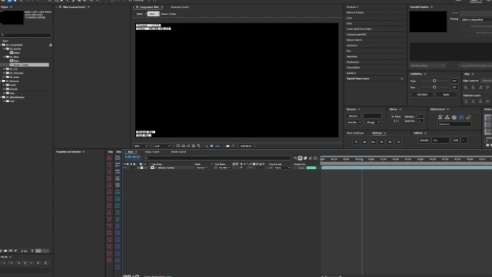Toggle the highlighted white switch in the timeline header
This screenshot has width=492, height=277.
pyautogui.click(x=300, y=158)
